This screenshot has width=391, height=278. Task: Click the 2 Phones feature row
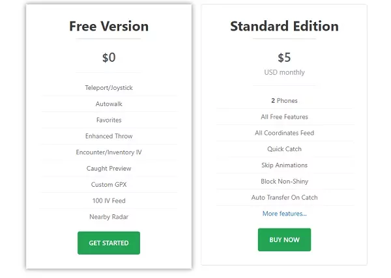284,101
